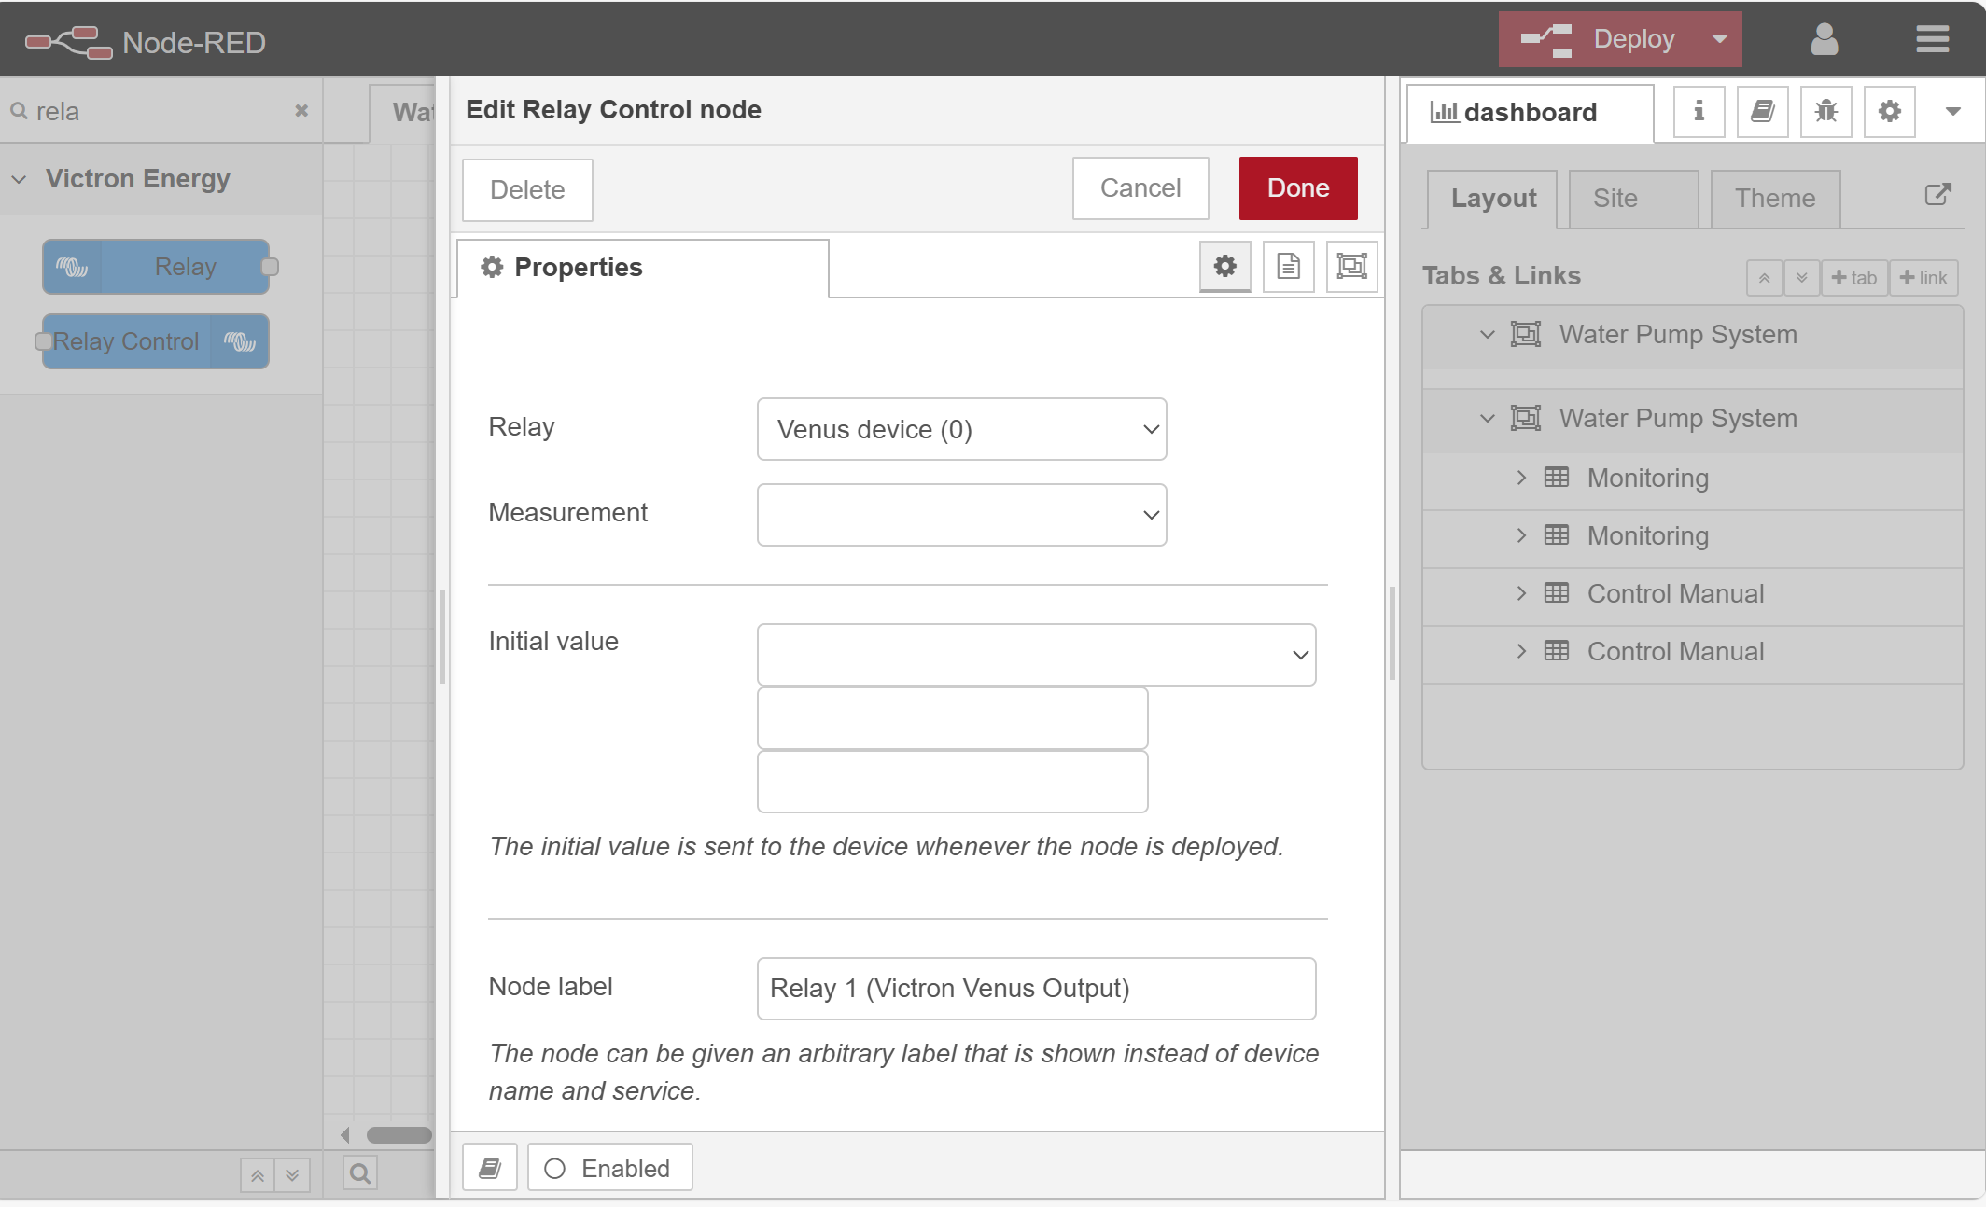This screenshot has width=1986, height=1207.
Task: Open the Relay device dropdown
Action: 961,429
